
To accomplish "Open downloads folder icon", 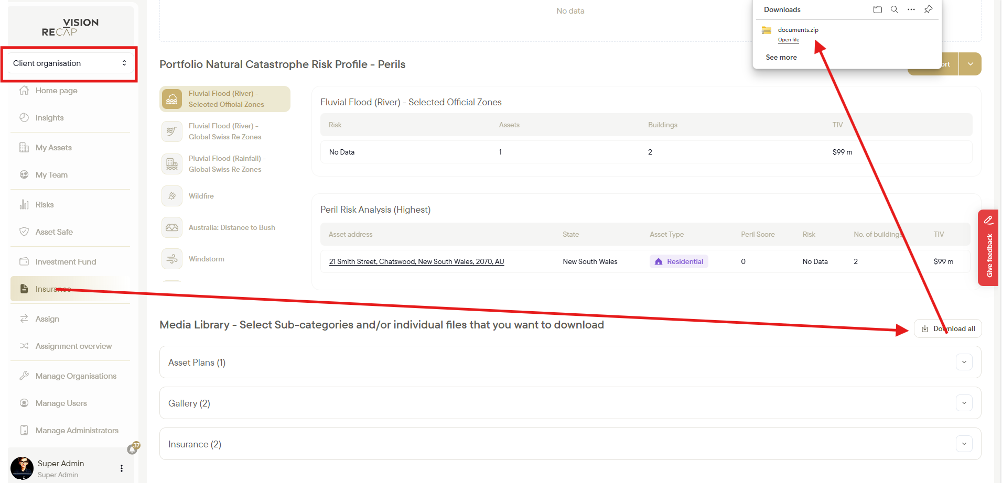I will [x=878, y=9].
